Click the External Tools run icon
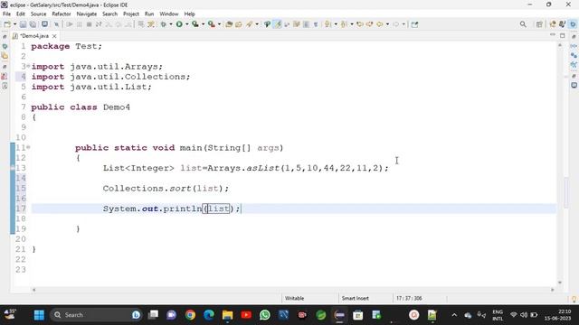The height and width of the screenshot is (325, 579). [x=211, y=24]
